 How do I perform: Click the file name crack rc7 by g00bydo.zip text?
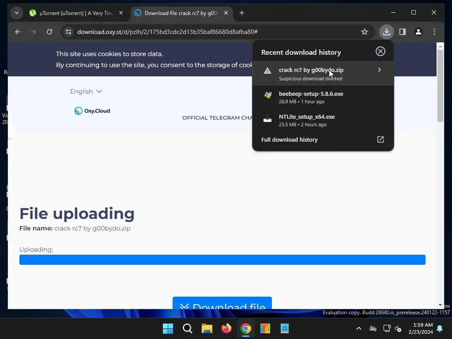click(92, 228)
